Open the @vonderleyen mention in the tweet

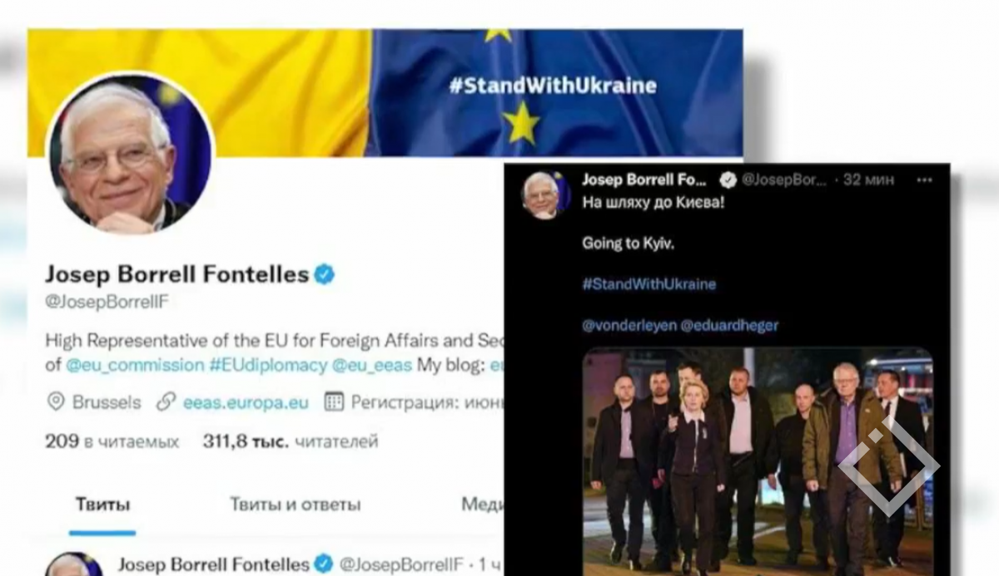coord(629,326)
